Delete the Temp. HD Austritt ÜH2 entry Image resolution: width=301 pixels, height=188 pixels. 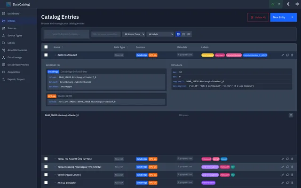[x=292, y=159]
